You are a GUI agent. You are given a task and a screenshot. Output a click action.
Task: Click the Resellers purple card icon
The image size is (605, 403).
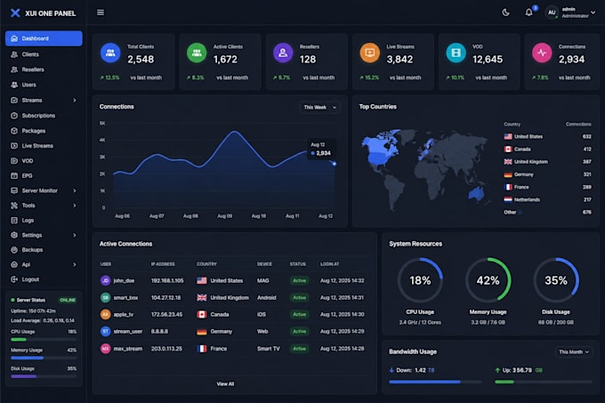pos(283,52)
